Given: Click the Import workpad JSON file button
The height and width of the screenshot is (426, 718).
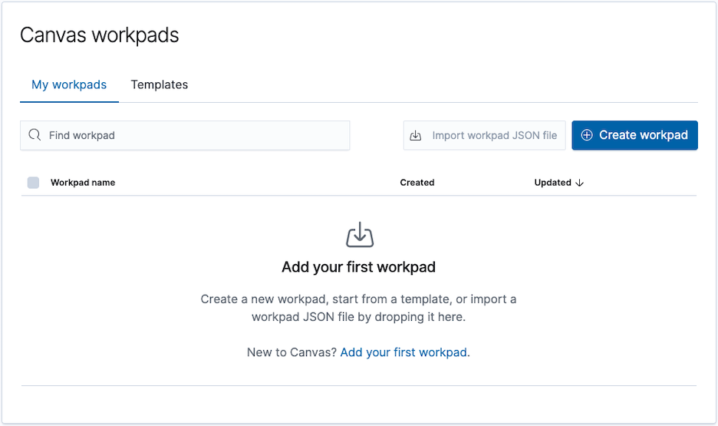Looking at the screenshot, I should tap(485, 135).
